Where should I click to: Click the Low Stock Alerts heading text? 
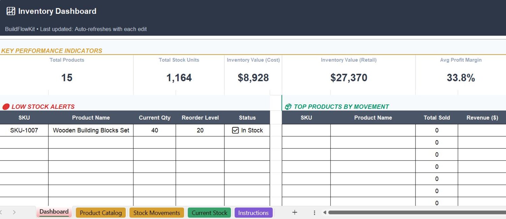(x=43, y=107)
